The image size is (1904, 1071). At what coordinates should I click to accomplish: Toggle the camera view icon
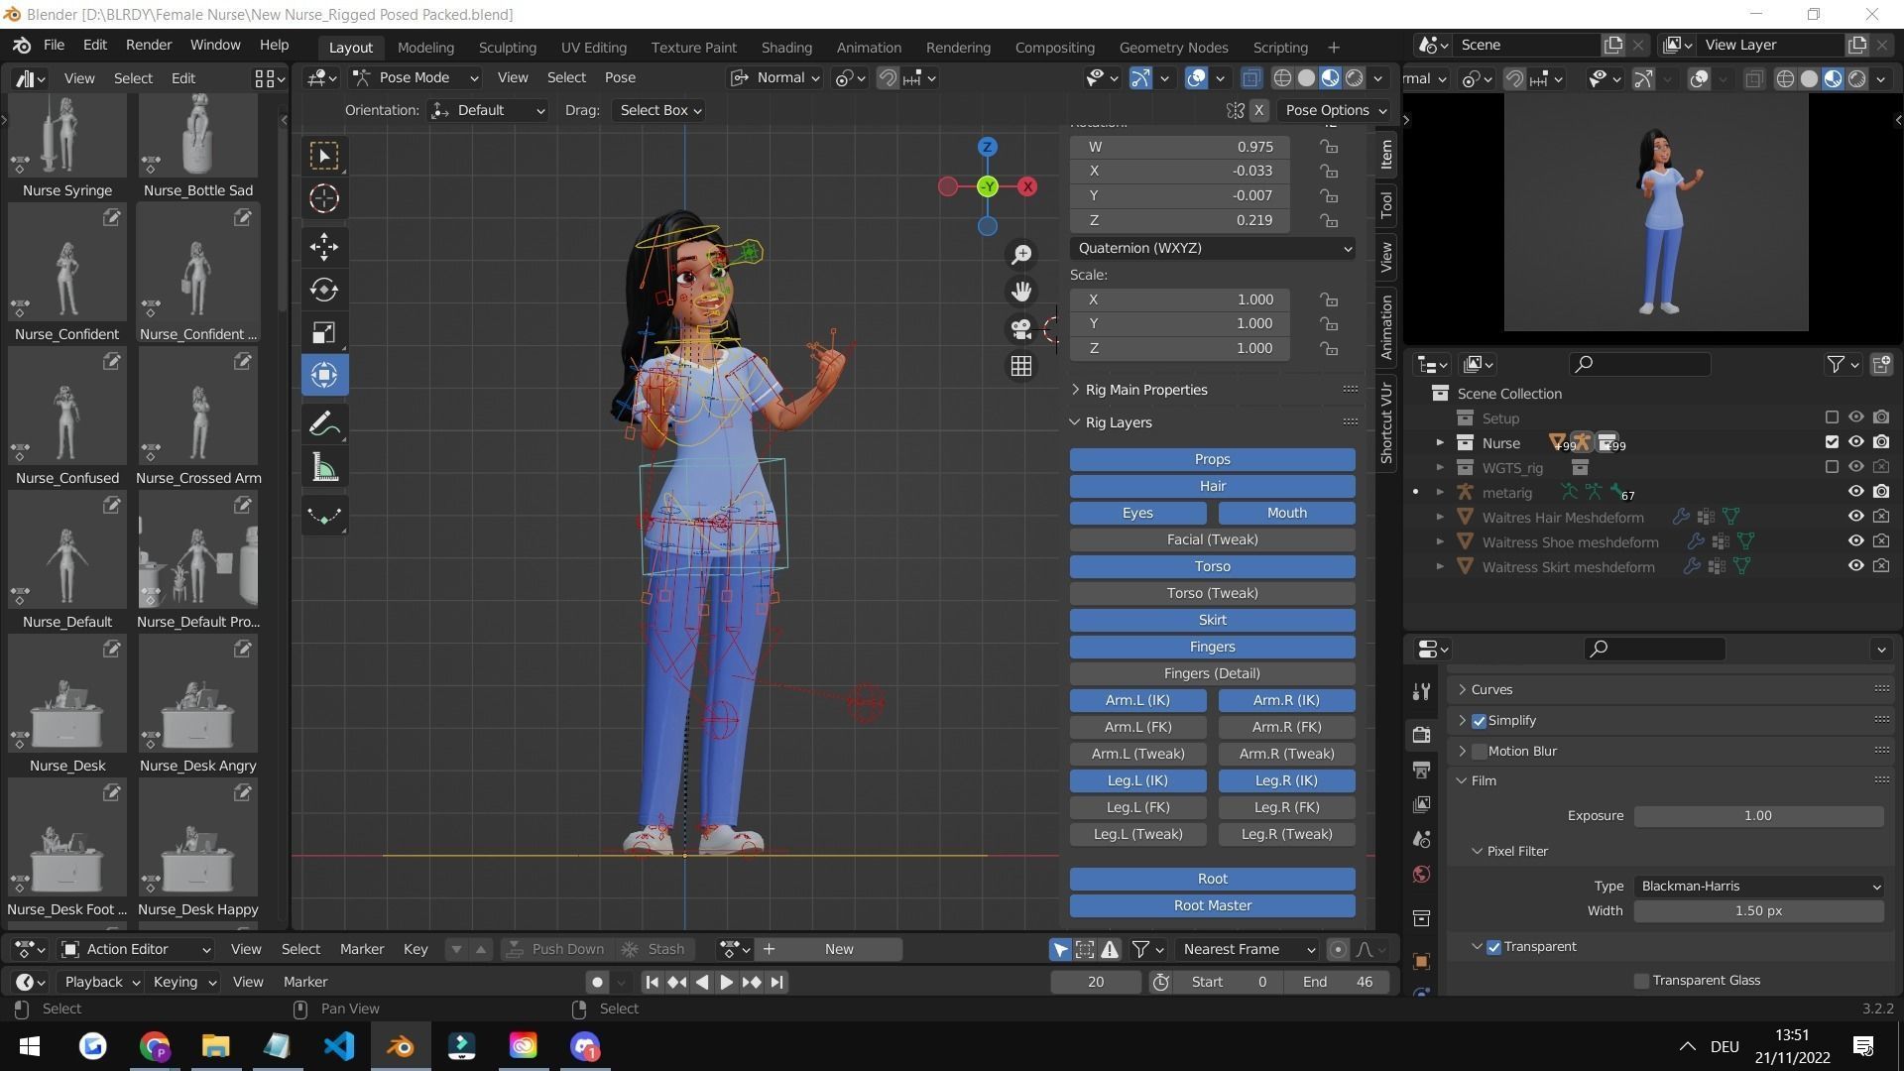coord(1020,328)
